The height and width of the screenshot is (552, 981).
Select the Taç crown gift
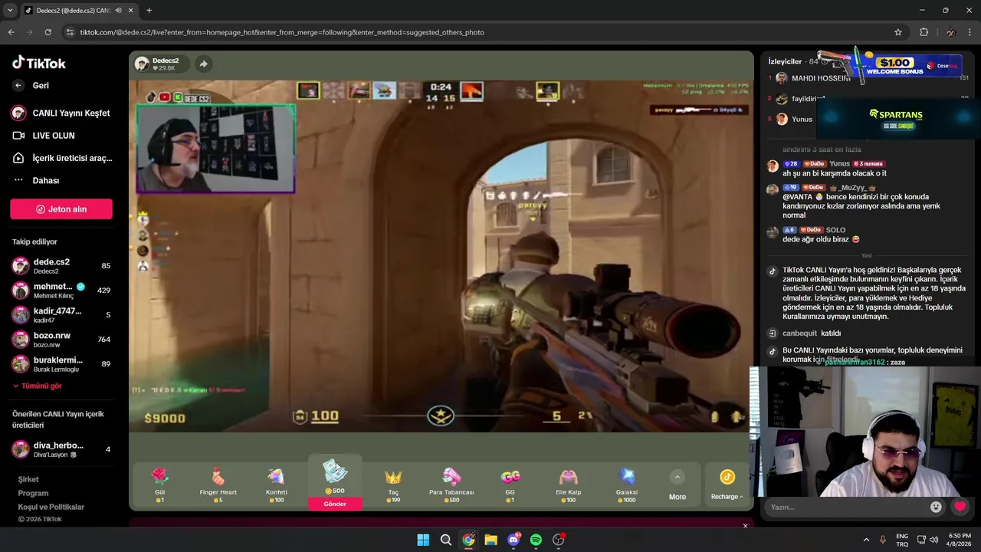(x=393, y=485)
